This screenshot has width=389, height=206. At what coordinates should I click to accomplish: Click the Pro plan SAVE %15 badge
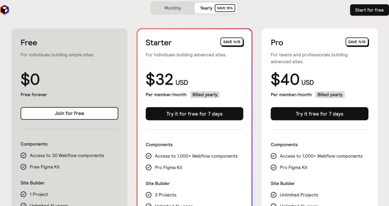pyautogui.click(x=357, y=42)
